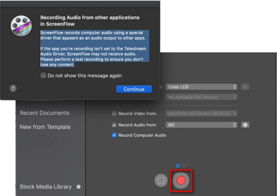Open New from Template in sidebar
Viewport: 277px width, 196px height.
coord(45,127)
